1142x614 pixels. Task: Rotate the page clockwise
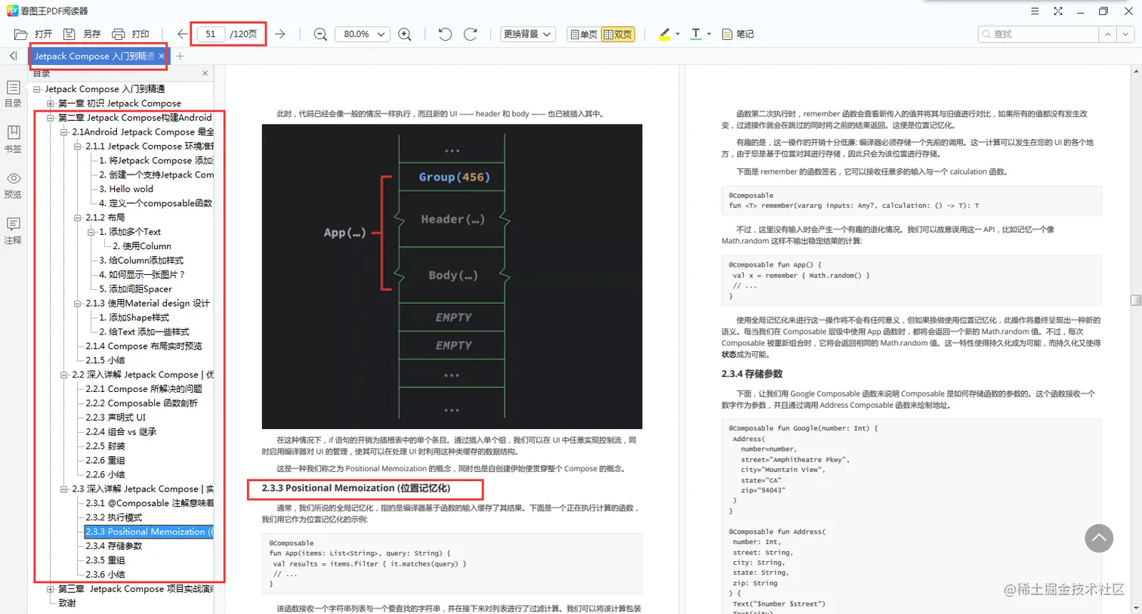click(x=471, y=34)
